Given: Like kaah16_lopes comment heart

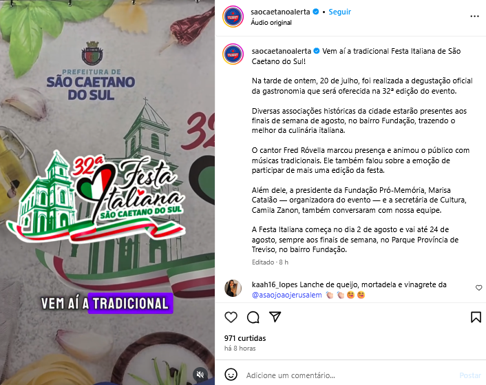Looking at the screenshot, I should click(x=478, y=288).
